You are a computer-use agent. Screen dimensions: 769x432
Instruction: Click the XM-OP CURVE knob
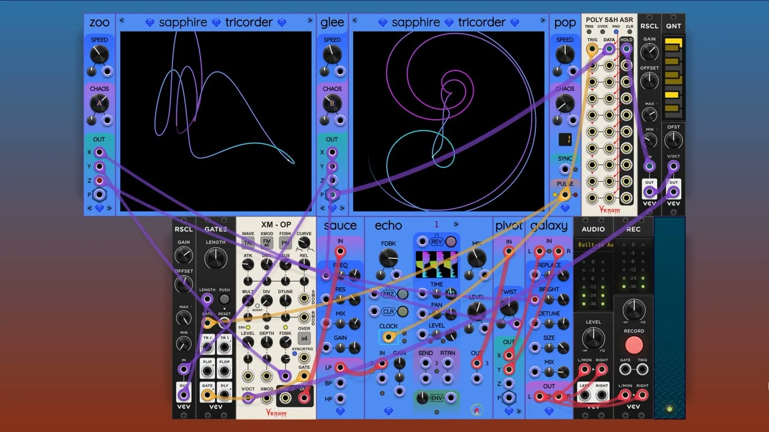(304, 243)
